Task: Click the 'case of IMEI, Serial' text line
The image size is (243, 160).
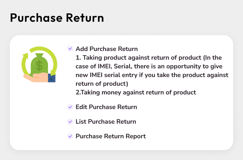Action: pyautogui.click(x=150, y=66)
